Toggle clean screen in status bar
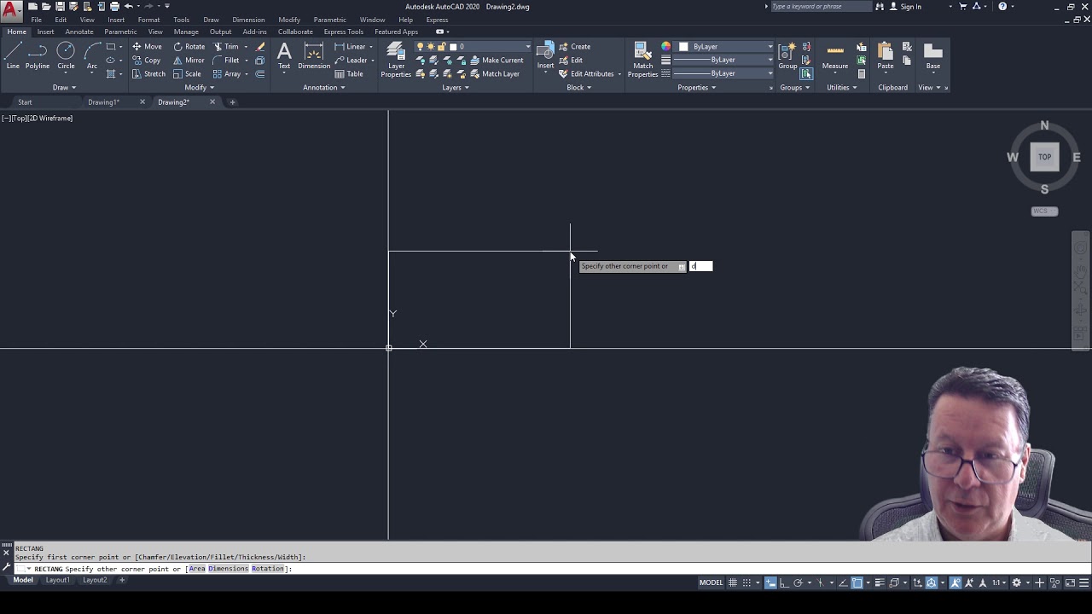Screen dimensions: 1092x614 click(x=1070, y=583)
